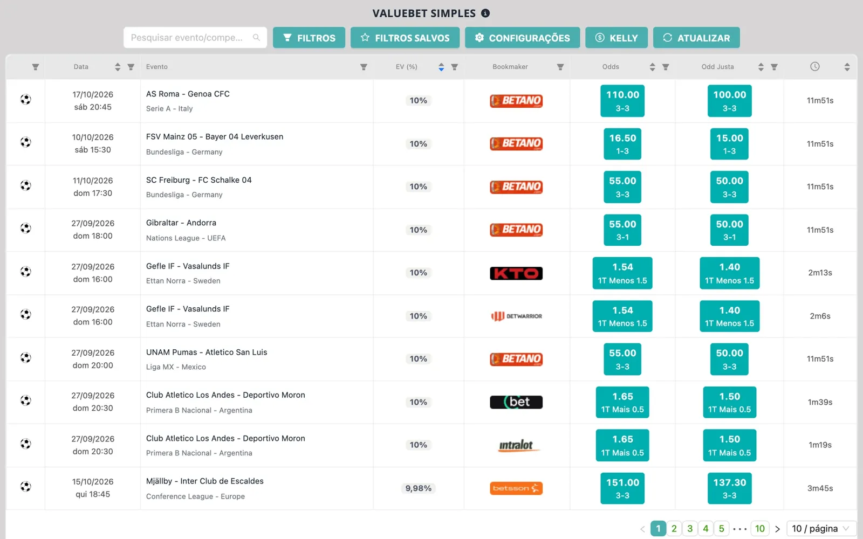Open the EV (%) column filter funnel
The width and height of the screenshot is (863, 539).
tap(454, 67)
